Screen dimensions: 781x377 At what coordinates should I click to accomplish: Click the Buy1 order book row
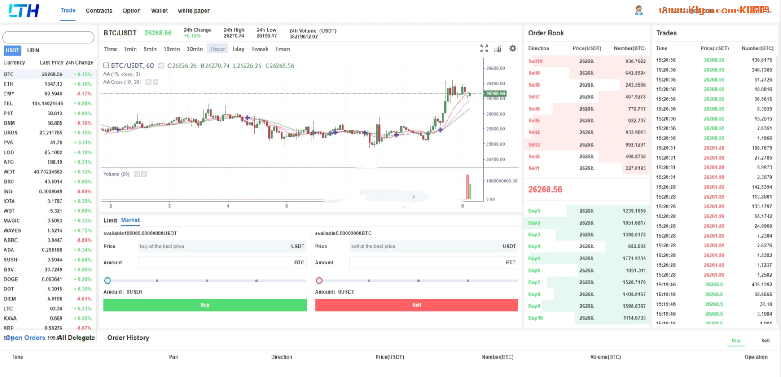(587, 211)
